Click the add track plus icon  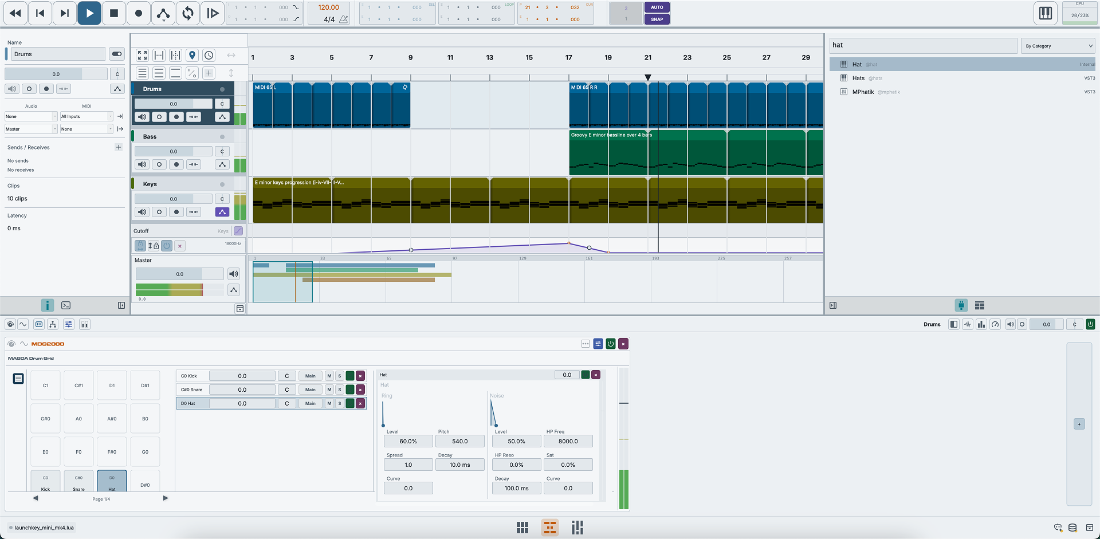coord(209,73)
